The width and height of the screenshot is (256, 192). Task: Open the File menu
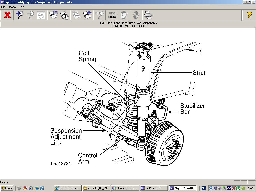coord(3,7)
